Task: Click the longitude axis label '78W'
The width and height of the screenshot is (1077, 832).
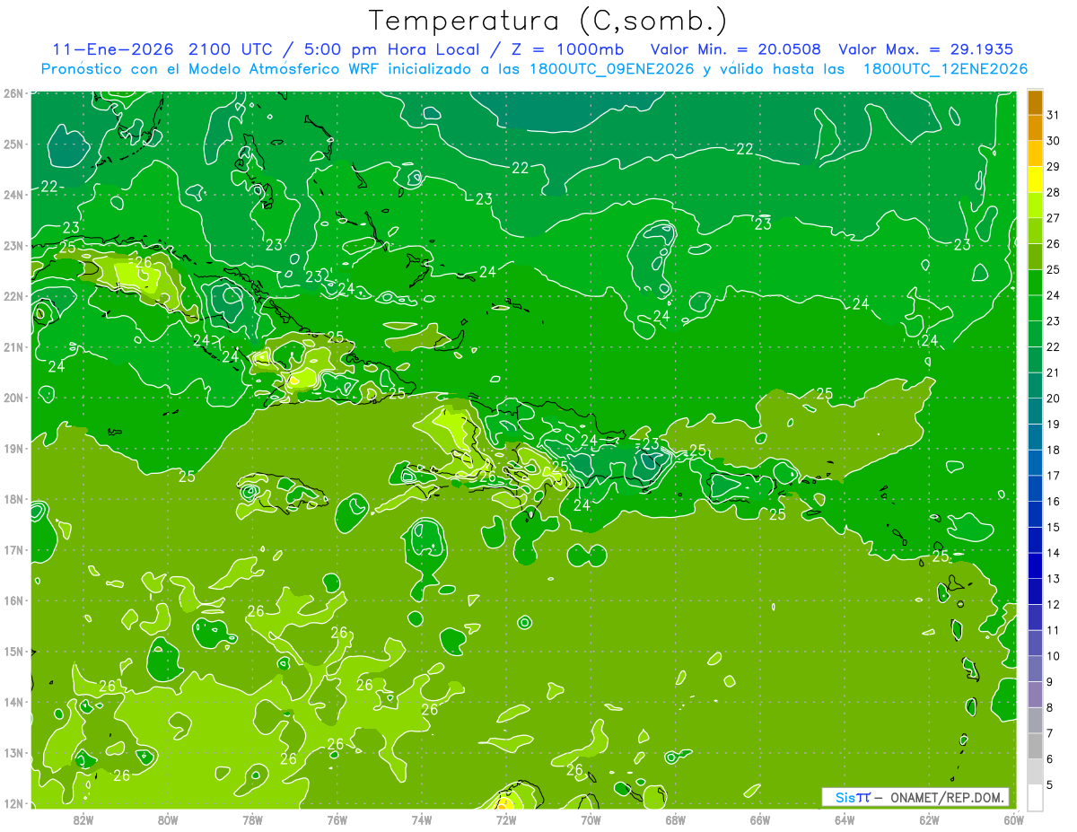Action: [252, 819]
